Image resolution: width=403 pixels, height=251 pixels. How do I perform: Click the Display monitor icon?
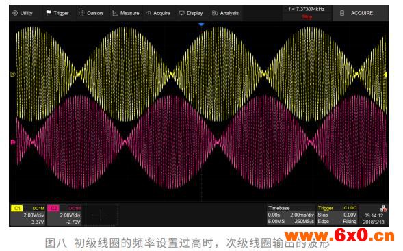(181, 13)
